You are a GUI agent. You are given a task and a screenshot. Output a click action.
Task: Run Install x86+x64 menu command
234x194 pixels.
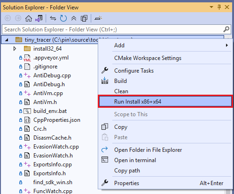(x=165, y=102)
